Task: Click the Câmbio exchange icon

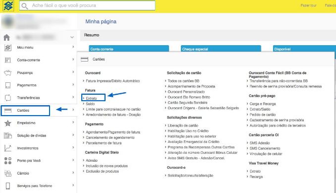Action: click(8, 173)
